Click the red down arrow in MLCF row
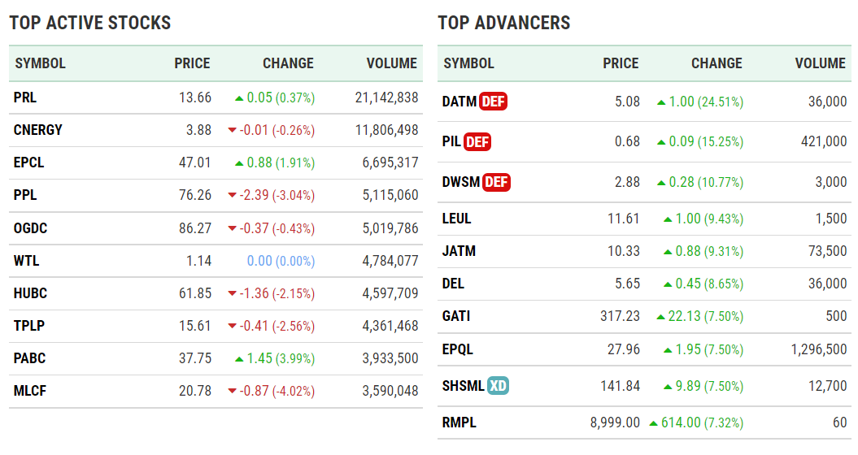Image resolution: width=858 pixels, height=455 pixels. 233,392
